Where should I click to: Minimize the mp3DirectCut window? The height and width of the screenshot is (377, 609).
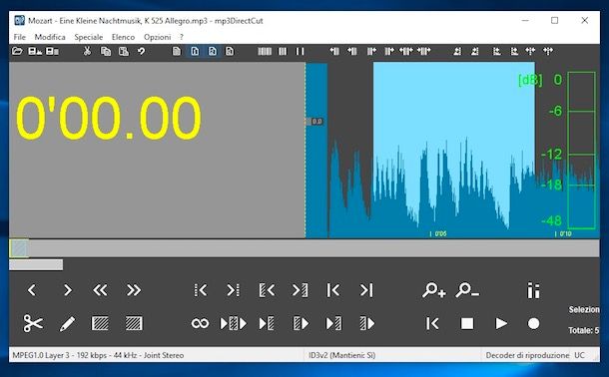(525, 20)
